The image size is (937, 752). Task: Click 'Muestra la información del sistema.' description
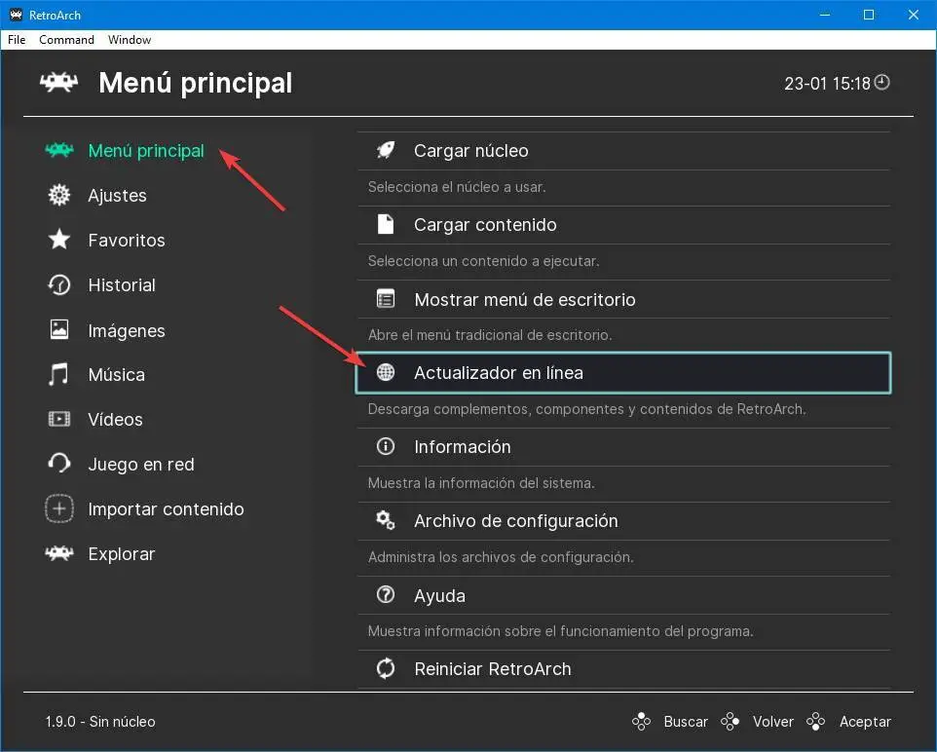tap(481, 483)
